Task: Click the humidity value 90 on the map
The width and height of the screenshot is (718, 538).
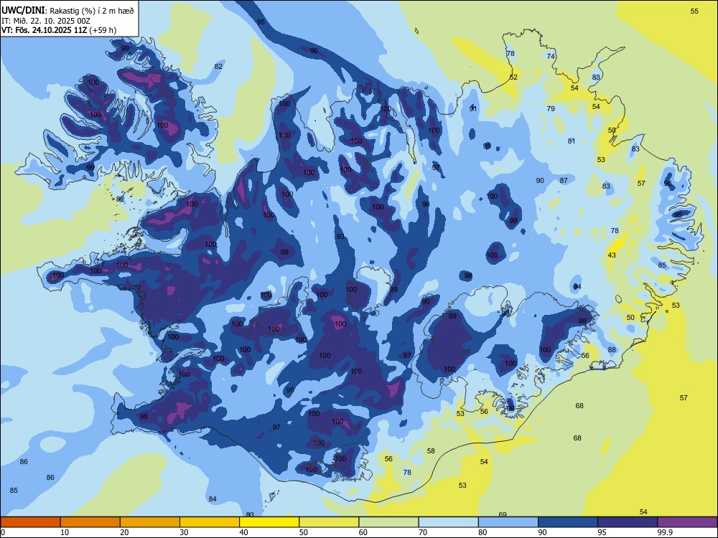Action: pos(541,181)
